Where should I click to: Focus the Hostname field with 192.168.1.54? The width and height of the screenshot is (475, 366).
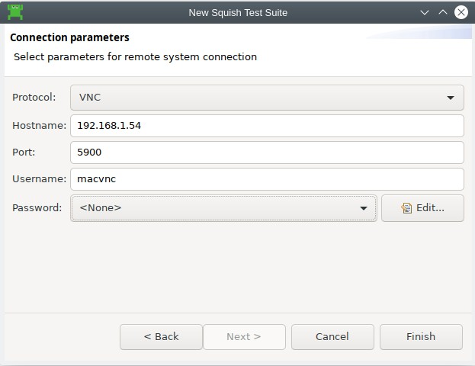coord(267,125)
